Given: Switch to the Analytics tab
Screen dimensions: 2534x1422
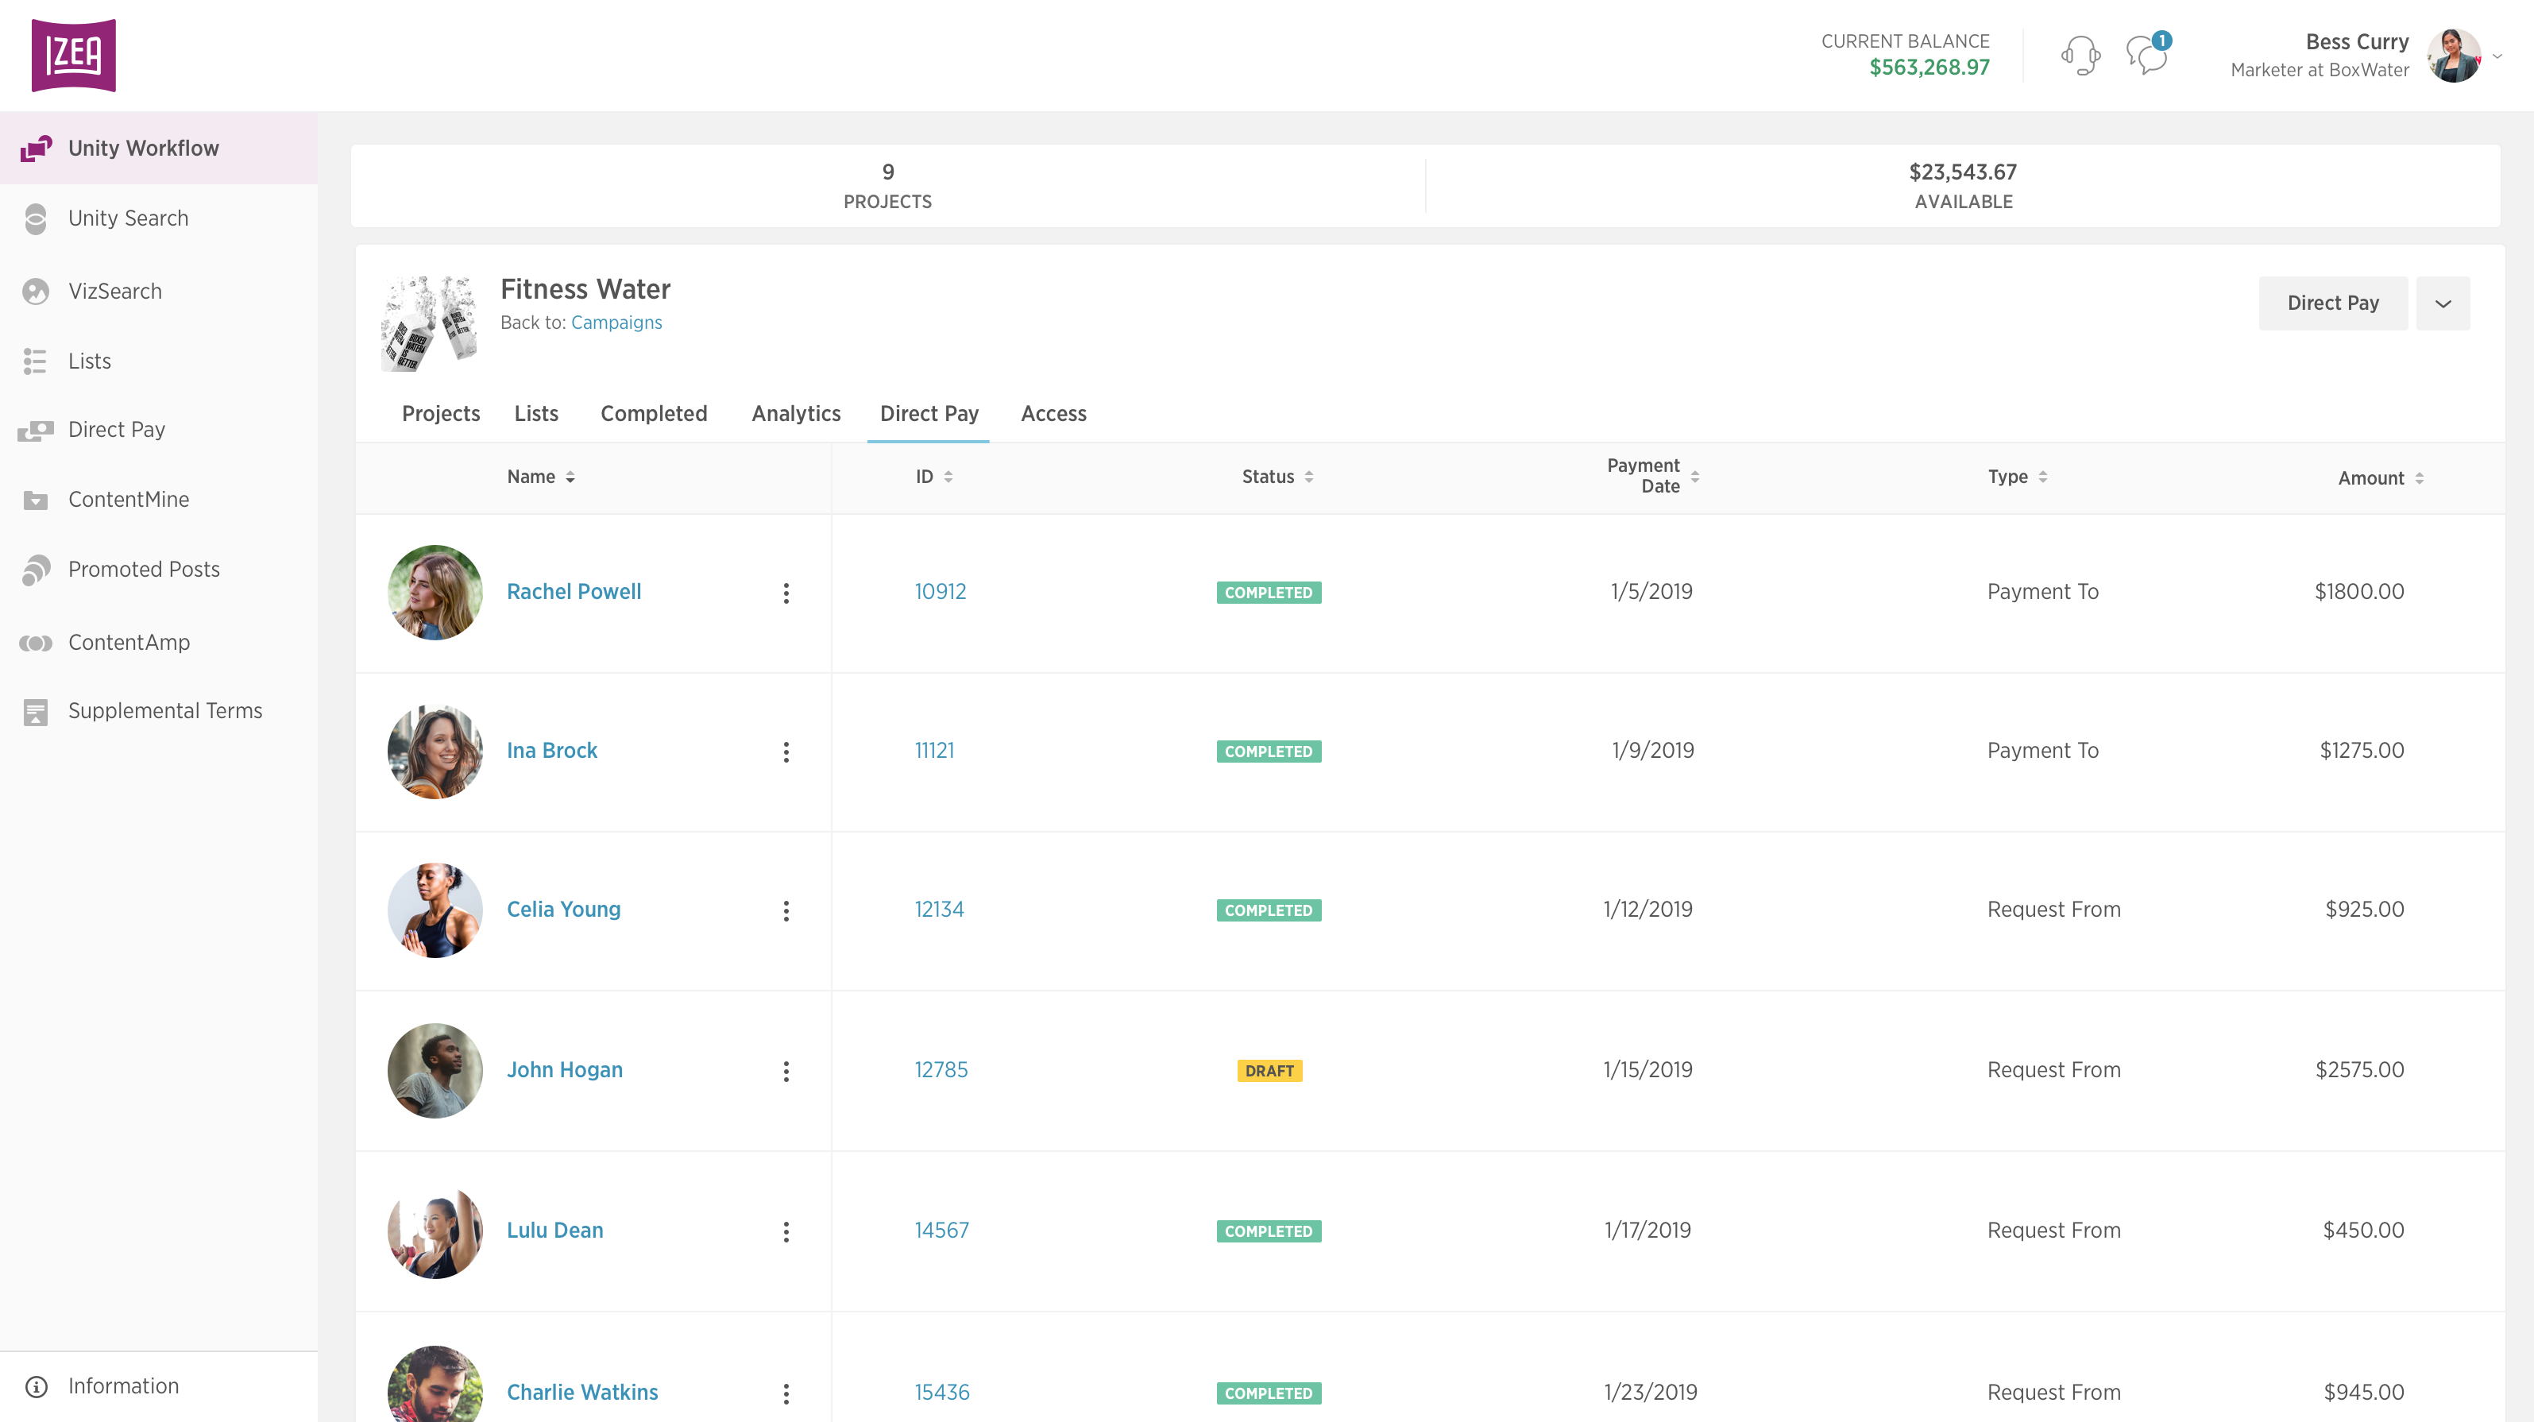Looking at the screenshot, I should click(796, 415).
